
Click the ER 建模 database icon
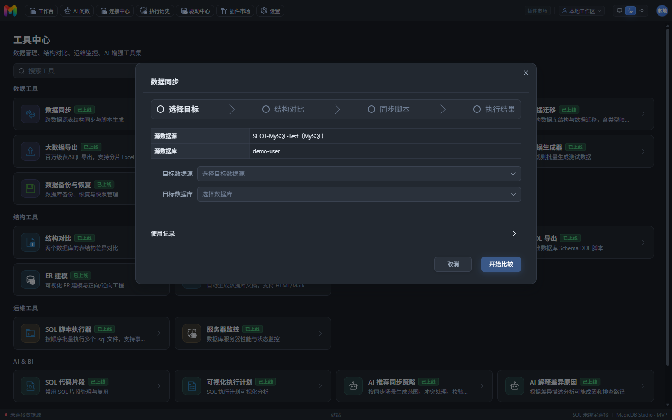point(30,280)
